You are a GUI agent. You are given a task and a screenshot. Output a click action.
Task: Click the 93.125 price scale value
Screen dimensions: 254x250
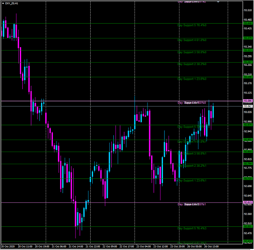coord(248,93)
